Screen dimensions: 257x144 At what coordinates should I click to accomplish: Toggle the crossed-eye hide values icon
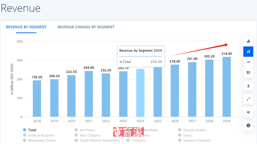pos(248,112)
